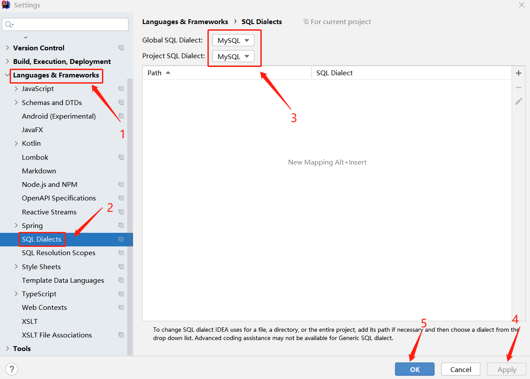
Task: Click project-level icon beside Style Sheets
Action: (x=121, y=267)
